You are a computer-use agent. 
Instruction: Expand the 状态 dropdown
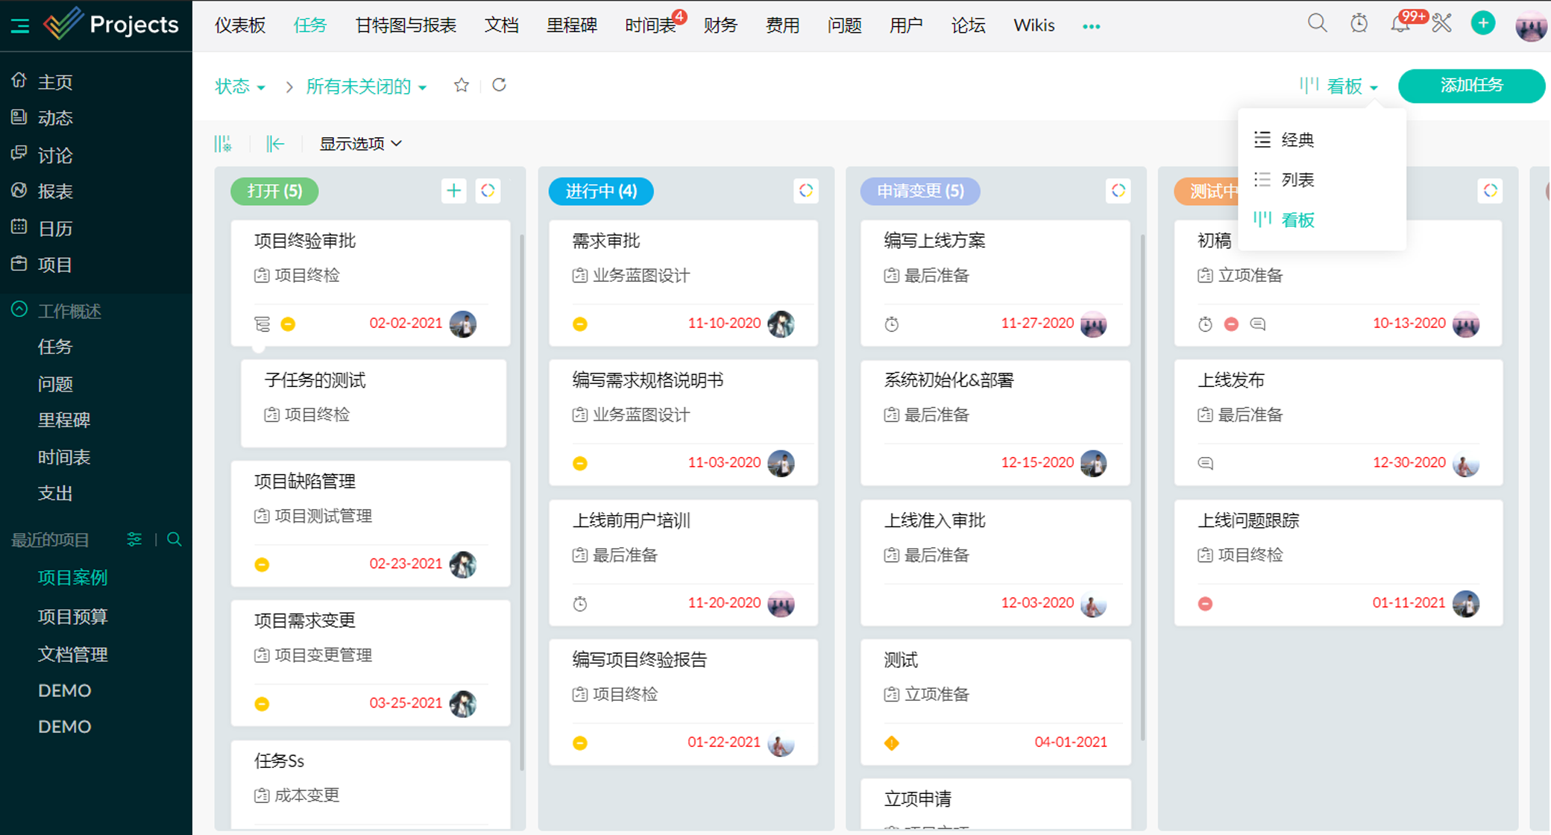click(x=240, y=86)
